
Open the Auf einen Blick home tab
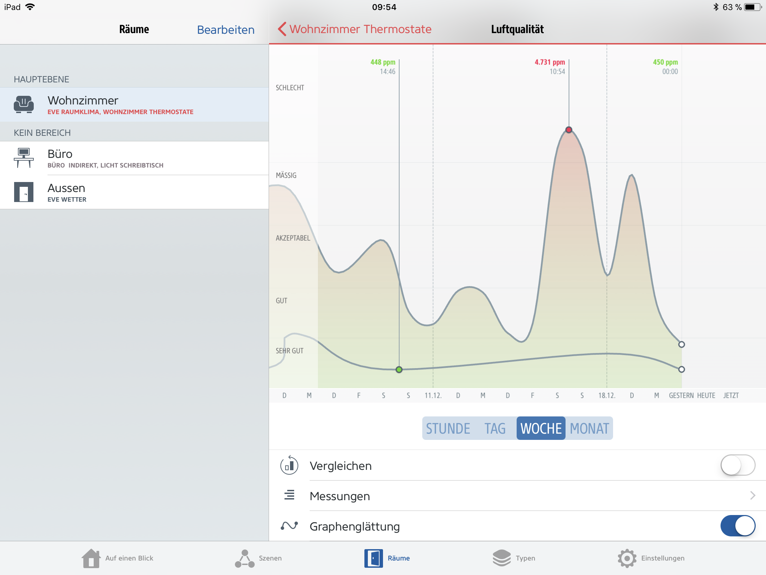pyautogui.click(x=91, y=558)
